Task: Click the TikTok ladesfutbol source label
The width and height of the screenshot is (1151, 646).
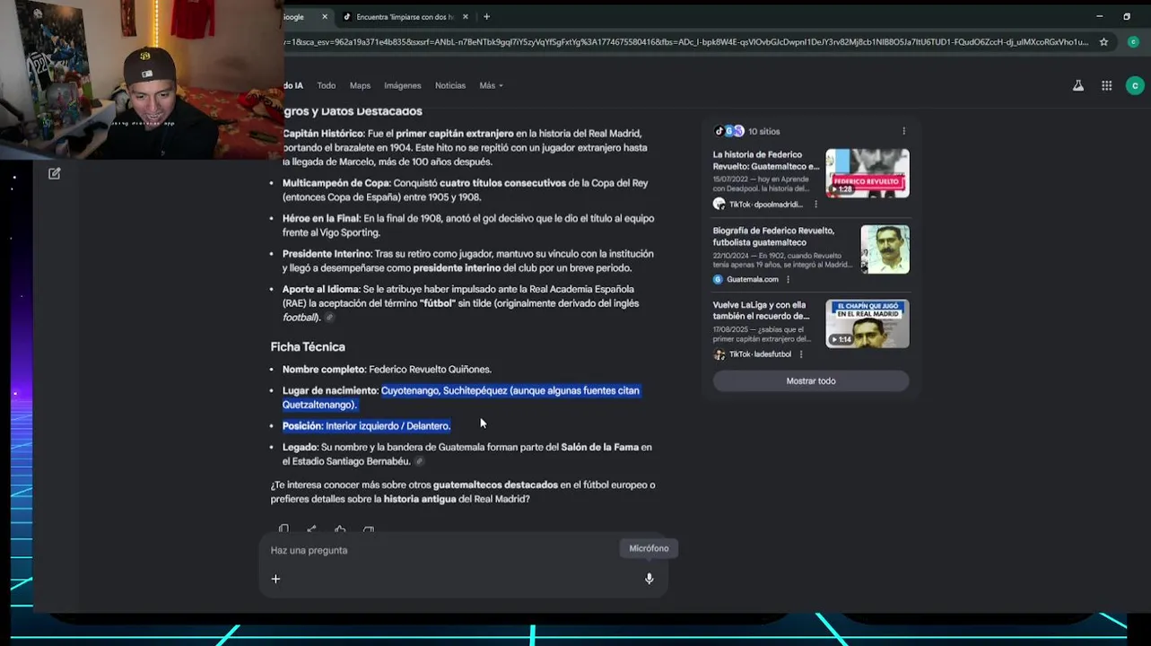Action: pyautogui.click(x=760, y=354)
